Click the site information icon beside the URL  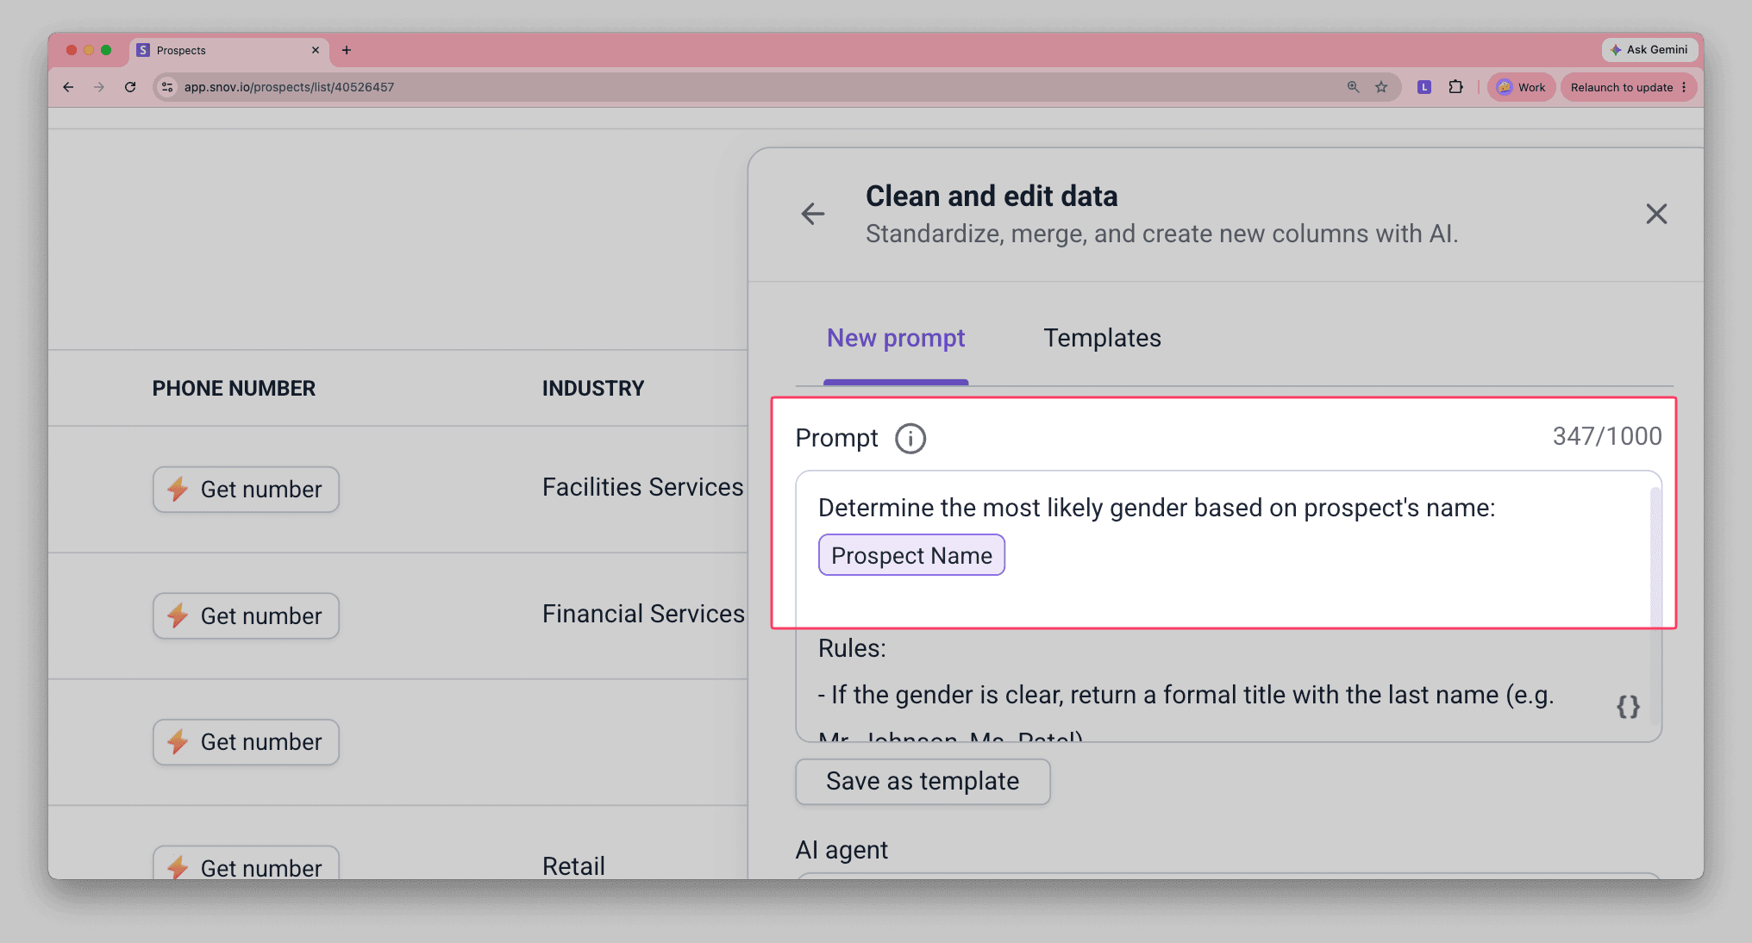(x=167, y=87)
